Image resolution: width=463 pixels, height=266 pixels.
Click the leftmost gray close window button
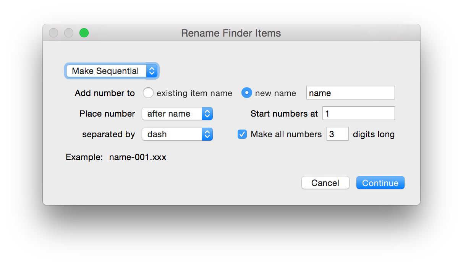(x=53, y=33)
